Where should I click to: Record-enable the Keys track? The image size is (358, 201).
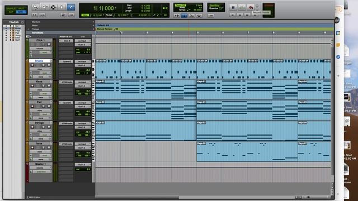[32, 85]
